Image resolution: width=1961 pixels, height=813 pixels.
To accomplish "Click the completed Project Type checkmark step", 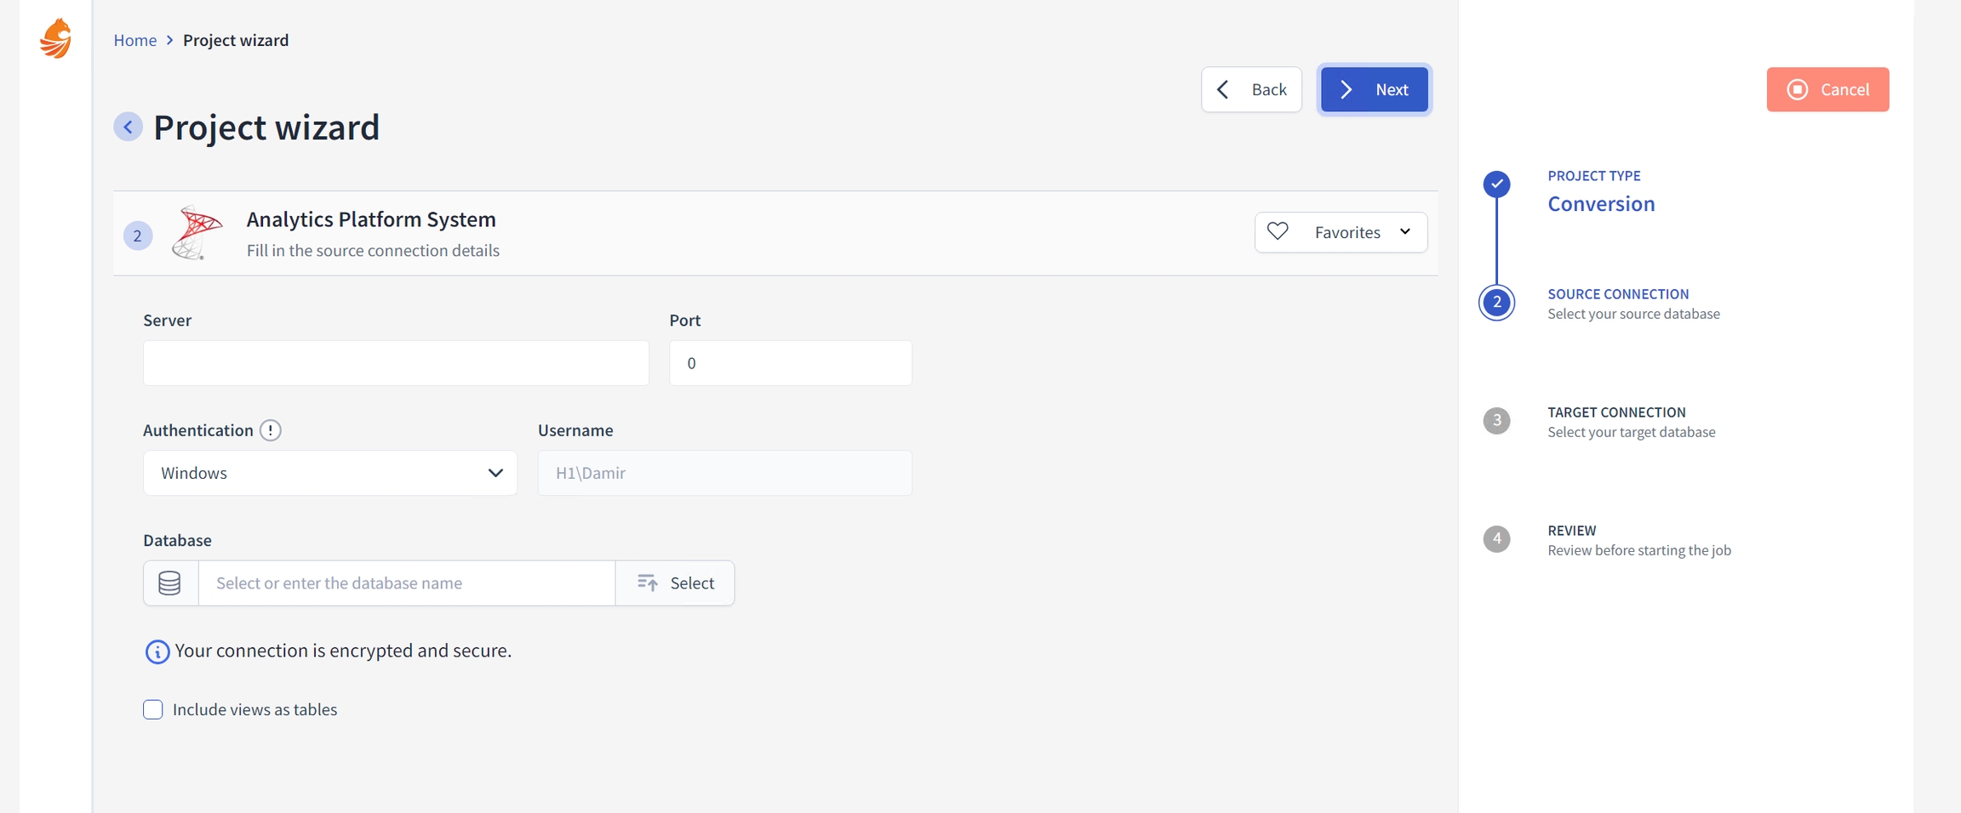I will (x=1496, y=185).
